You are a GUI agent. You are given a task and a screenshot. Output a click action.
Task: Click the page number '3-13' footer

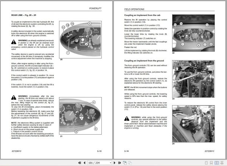[x=99, y=151]
